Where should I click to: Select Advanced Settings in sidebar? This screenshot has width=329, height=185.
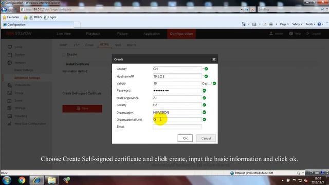[27, 78]
